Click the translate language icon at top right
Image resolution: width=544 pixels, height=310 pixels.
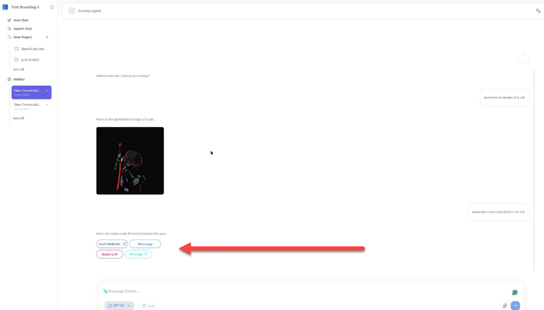tap(538, 11)
